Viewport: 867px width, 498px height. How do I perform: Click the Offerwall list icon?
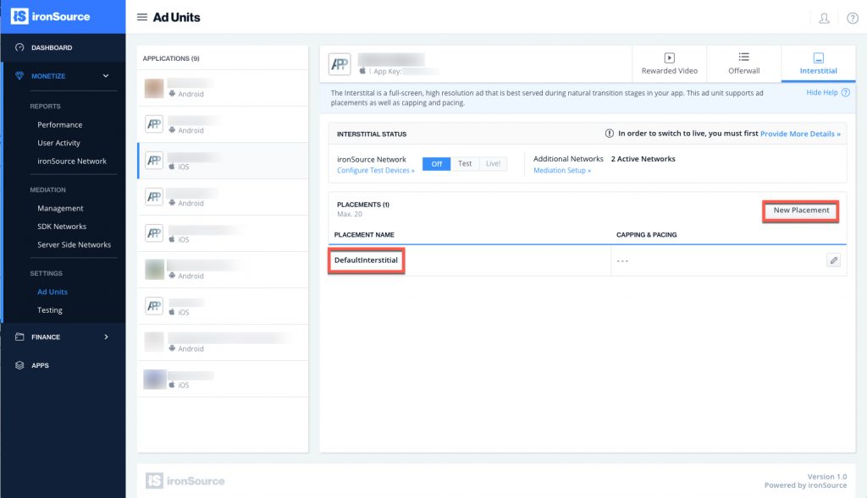(x=743, y=57)
